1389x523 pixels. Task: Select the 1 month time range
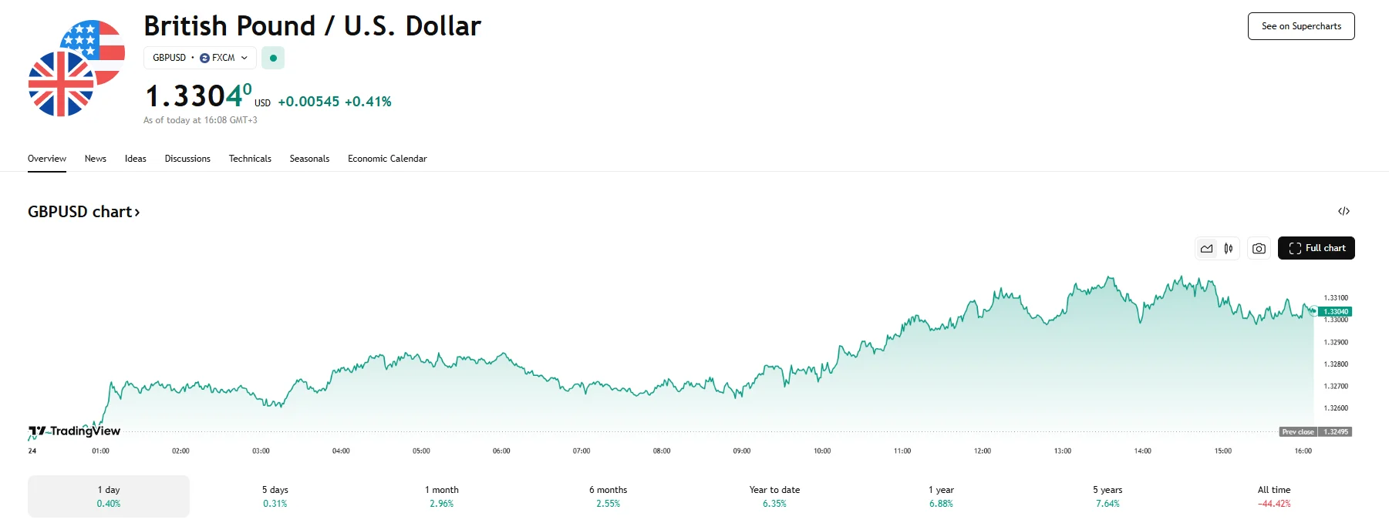[x=441, y=496]
